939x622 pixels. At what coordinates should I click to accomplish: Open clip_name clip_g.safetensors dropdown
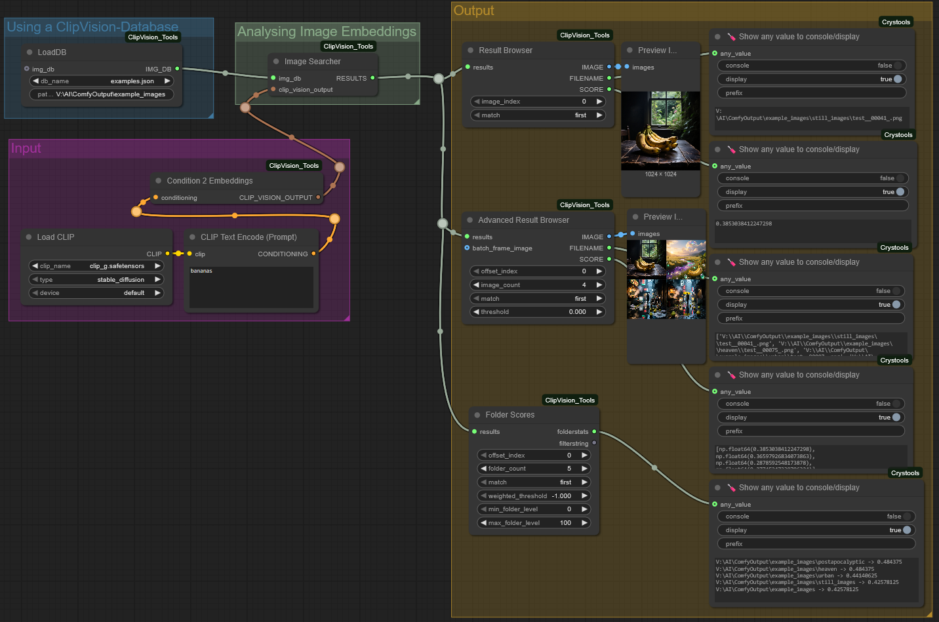tap(96, 266)
